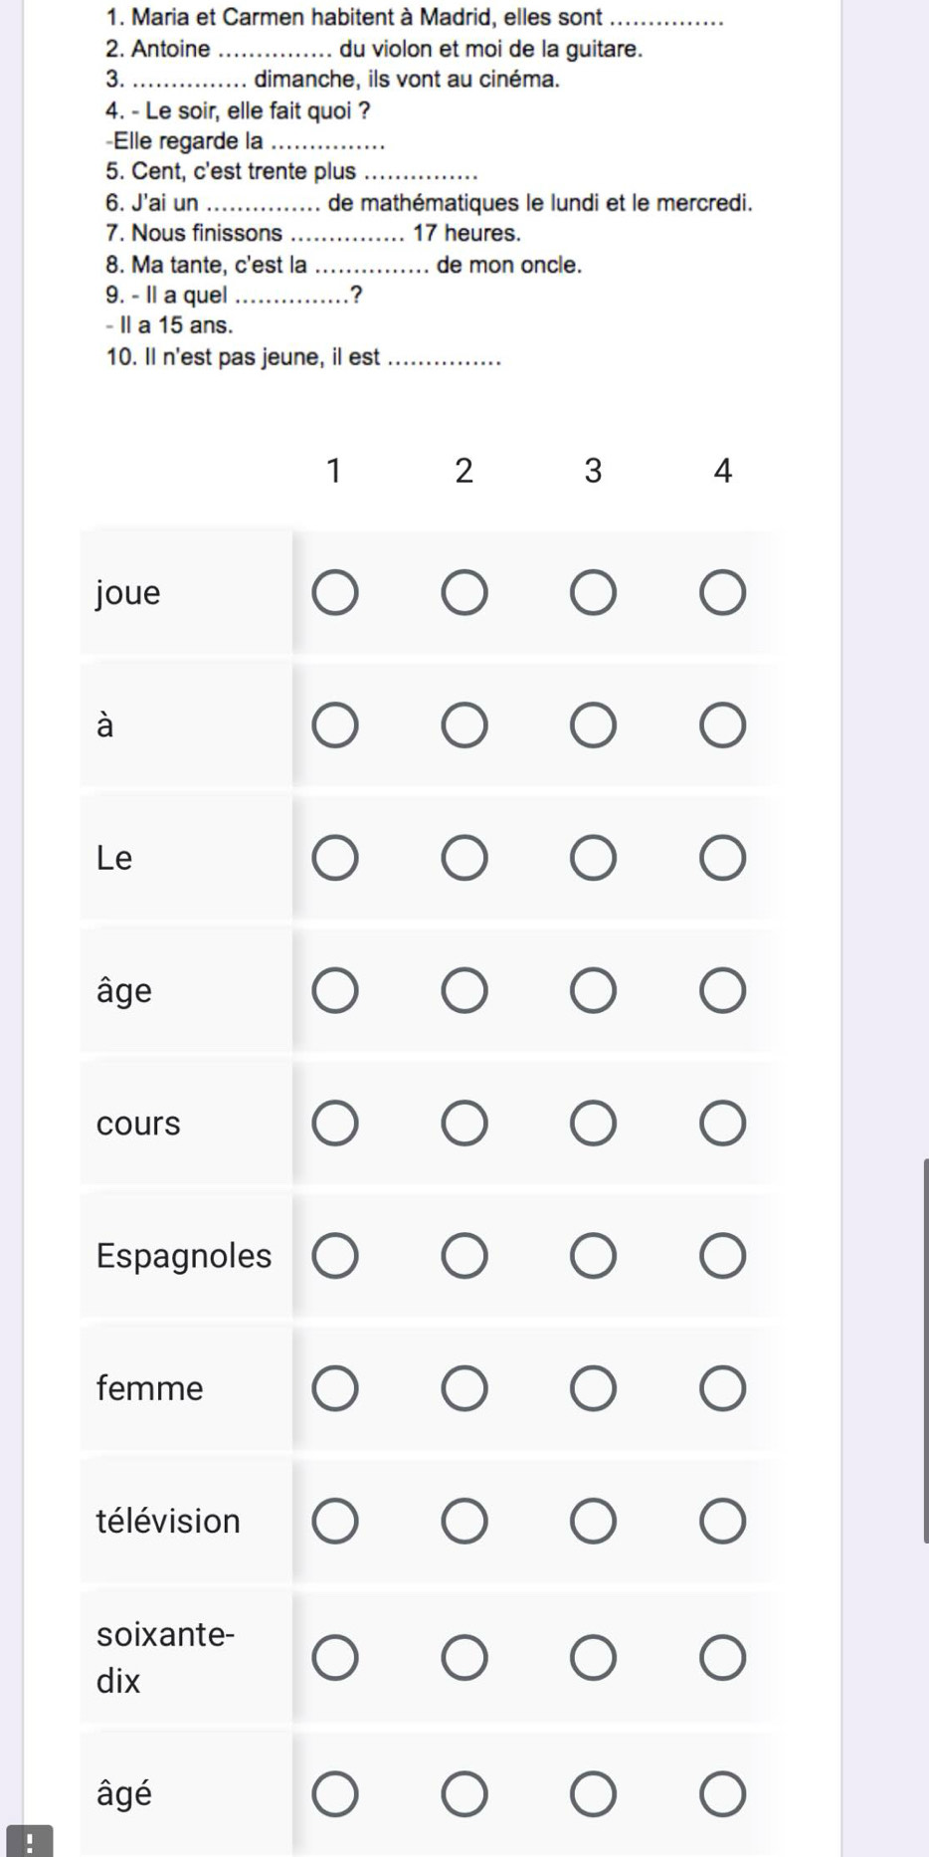Mark column 4 for 'femme'

pyautogui.click(x=723, y=1388)
